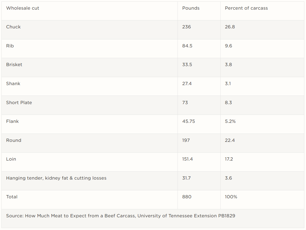Select the 100% total percent cell

tap(231, 197)
